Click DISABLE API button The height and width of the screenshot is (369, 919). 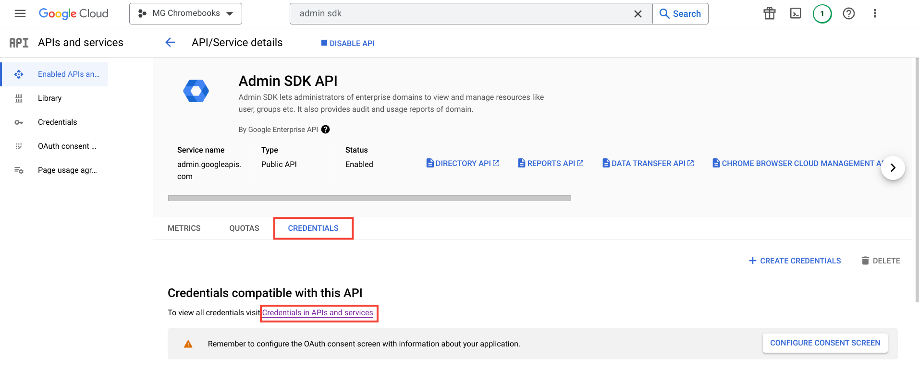[x=348, y=43]
